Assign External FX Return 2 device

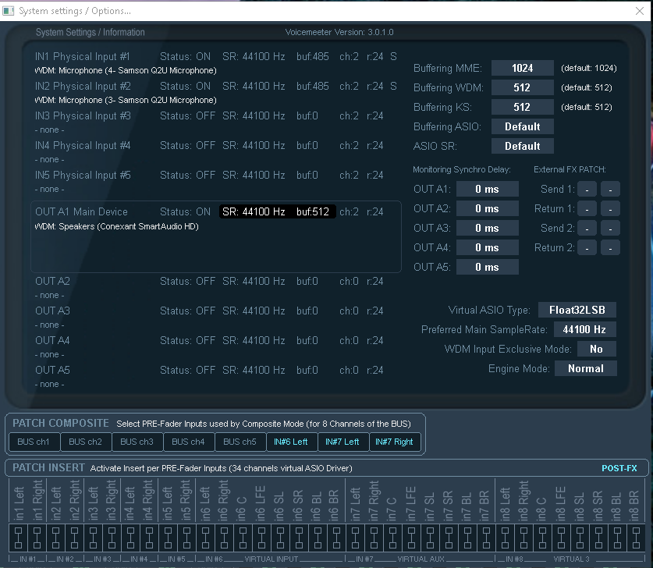coord(587,247)
